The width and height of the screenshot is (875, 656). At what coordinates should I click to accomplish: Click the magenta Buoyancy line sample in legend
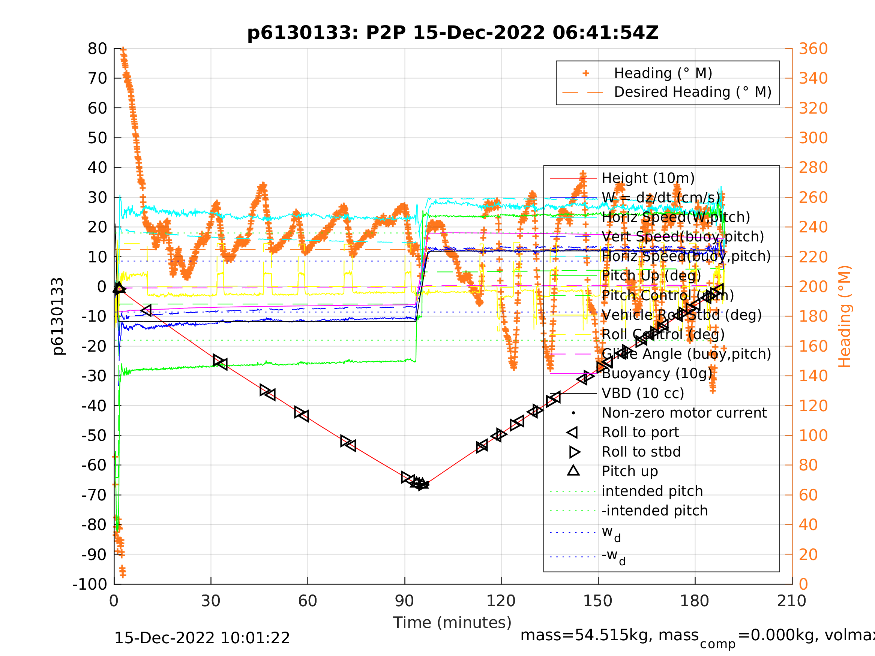pyautogui.click(x=573, y=373)
